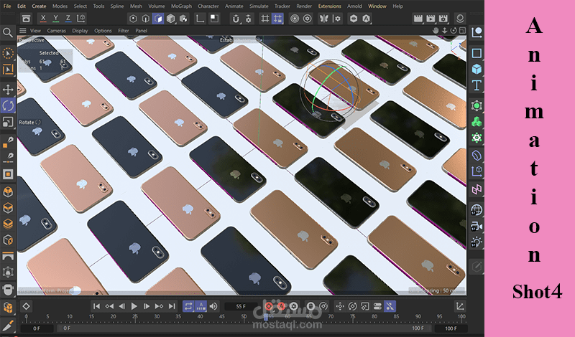Click the timeline playhead at frame 55
The width and height of the screenshot is (575, 337).
(266, 316)
